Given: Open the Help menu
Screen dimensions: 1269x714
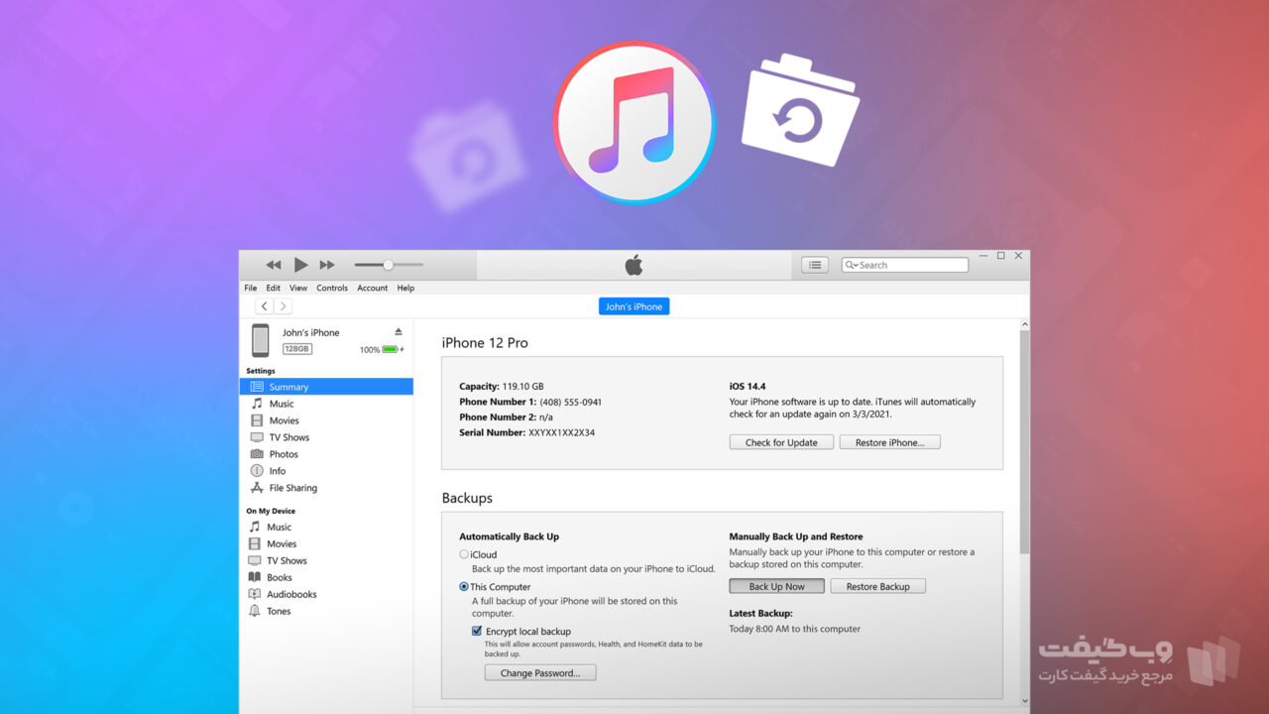Looking at the screenshot, I should point(405,288).
